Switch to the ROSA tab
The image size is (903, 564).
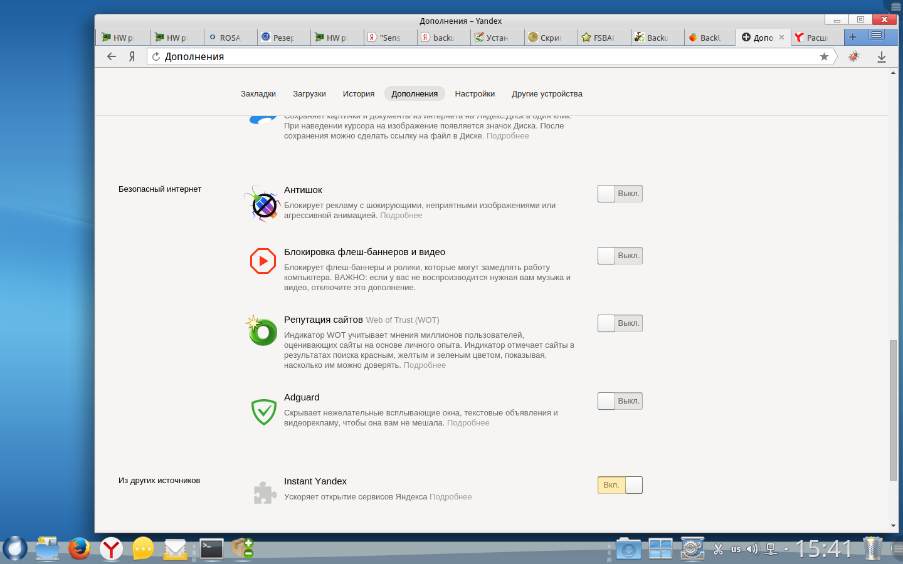(230, 38)
